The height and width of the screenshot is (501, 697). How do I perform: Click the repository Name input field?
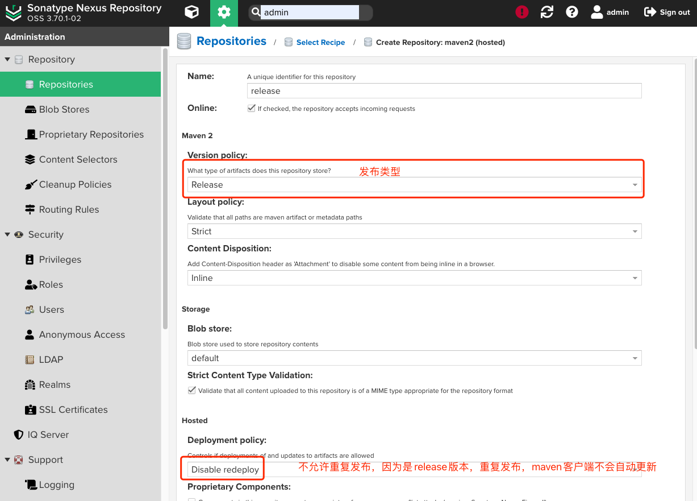tap(444, 91)
